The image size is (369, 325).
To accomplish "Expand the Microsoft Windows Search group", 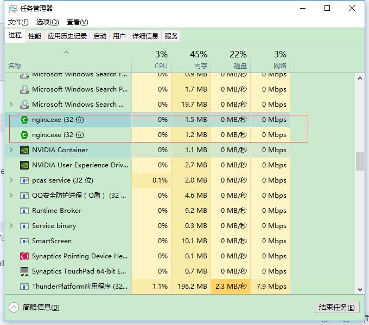I will click(x=11, y=104).
